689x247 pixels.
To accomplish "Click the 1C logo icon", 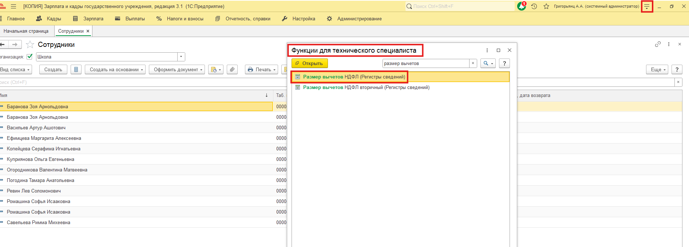I will point(2,6).
